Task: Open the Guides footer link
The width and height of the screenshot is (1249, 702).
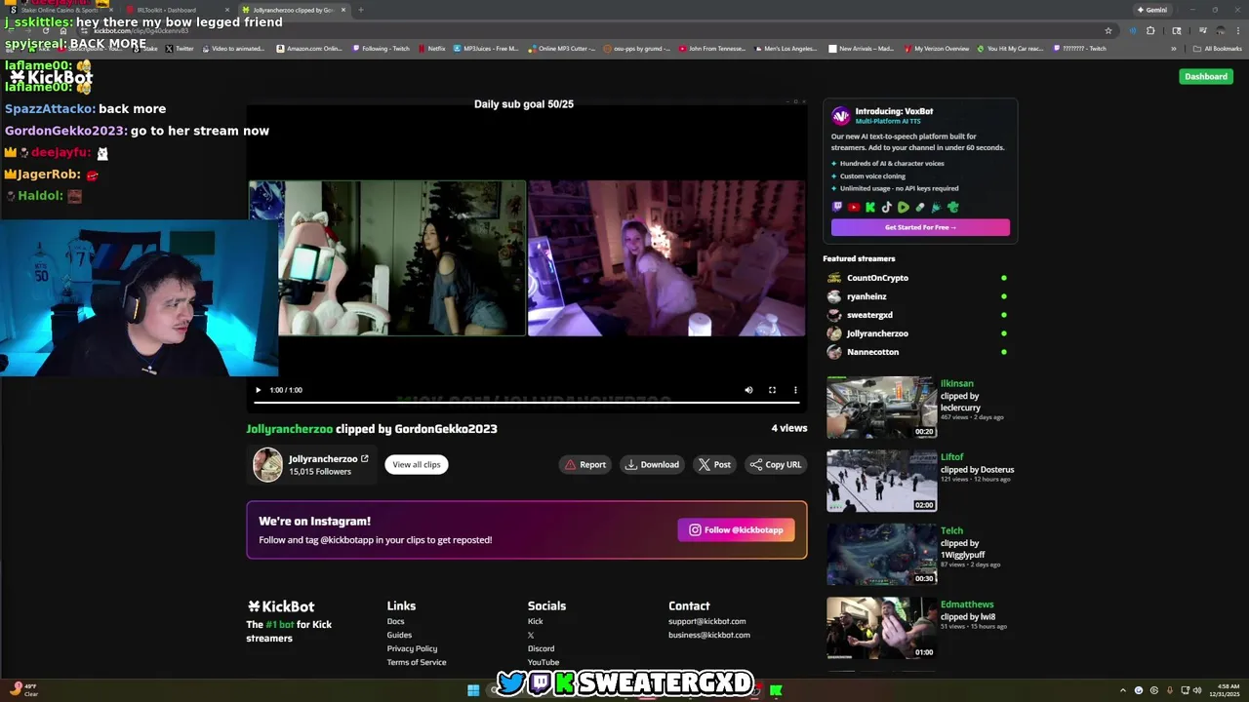Action: tap(399, 635)
